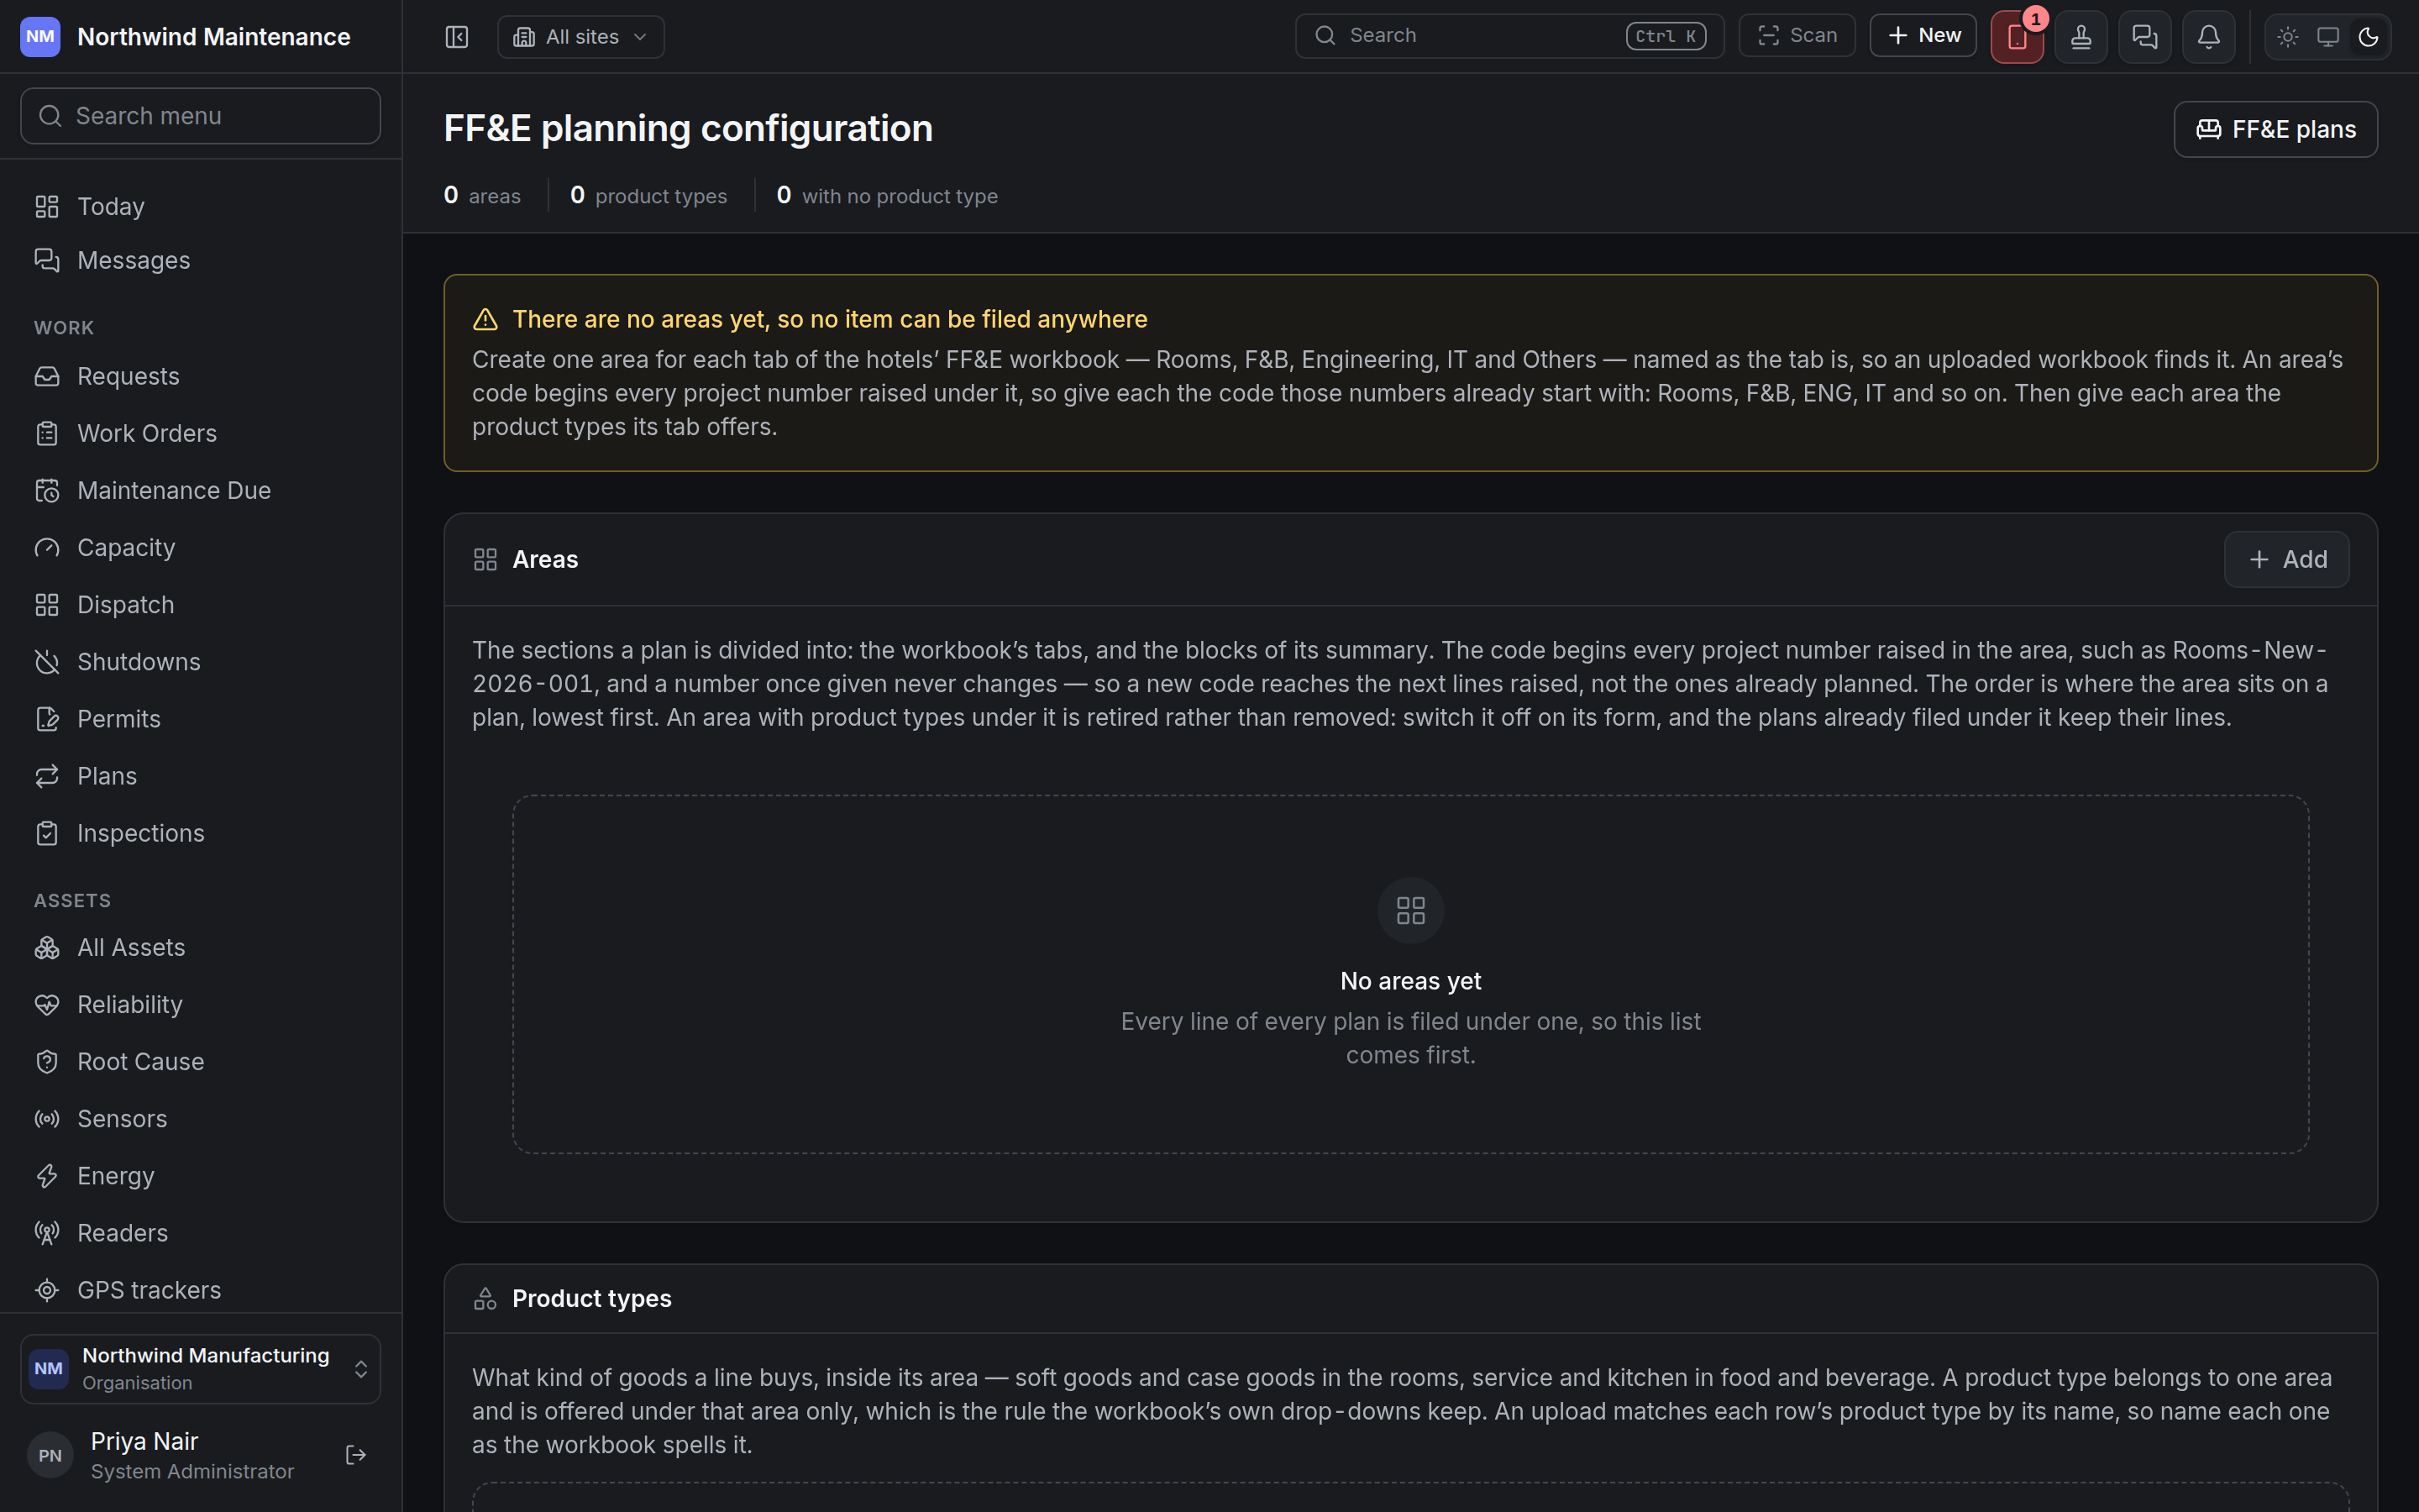
Task: Click the sign out icon beside Priya Nair
Action: coord(356,1455)
